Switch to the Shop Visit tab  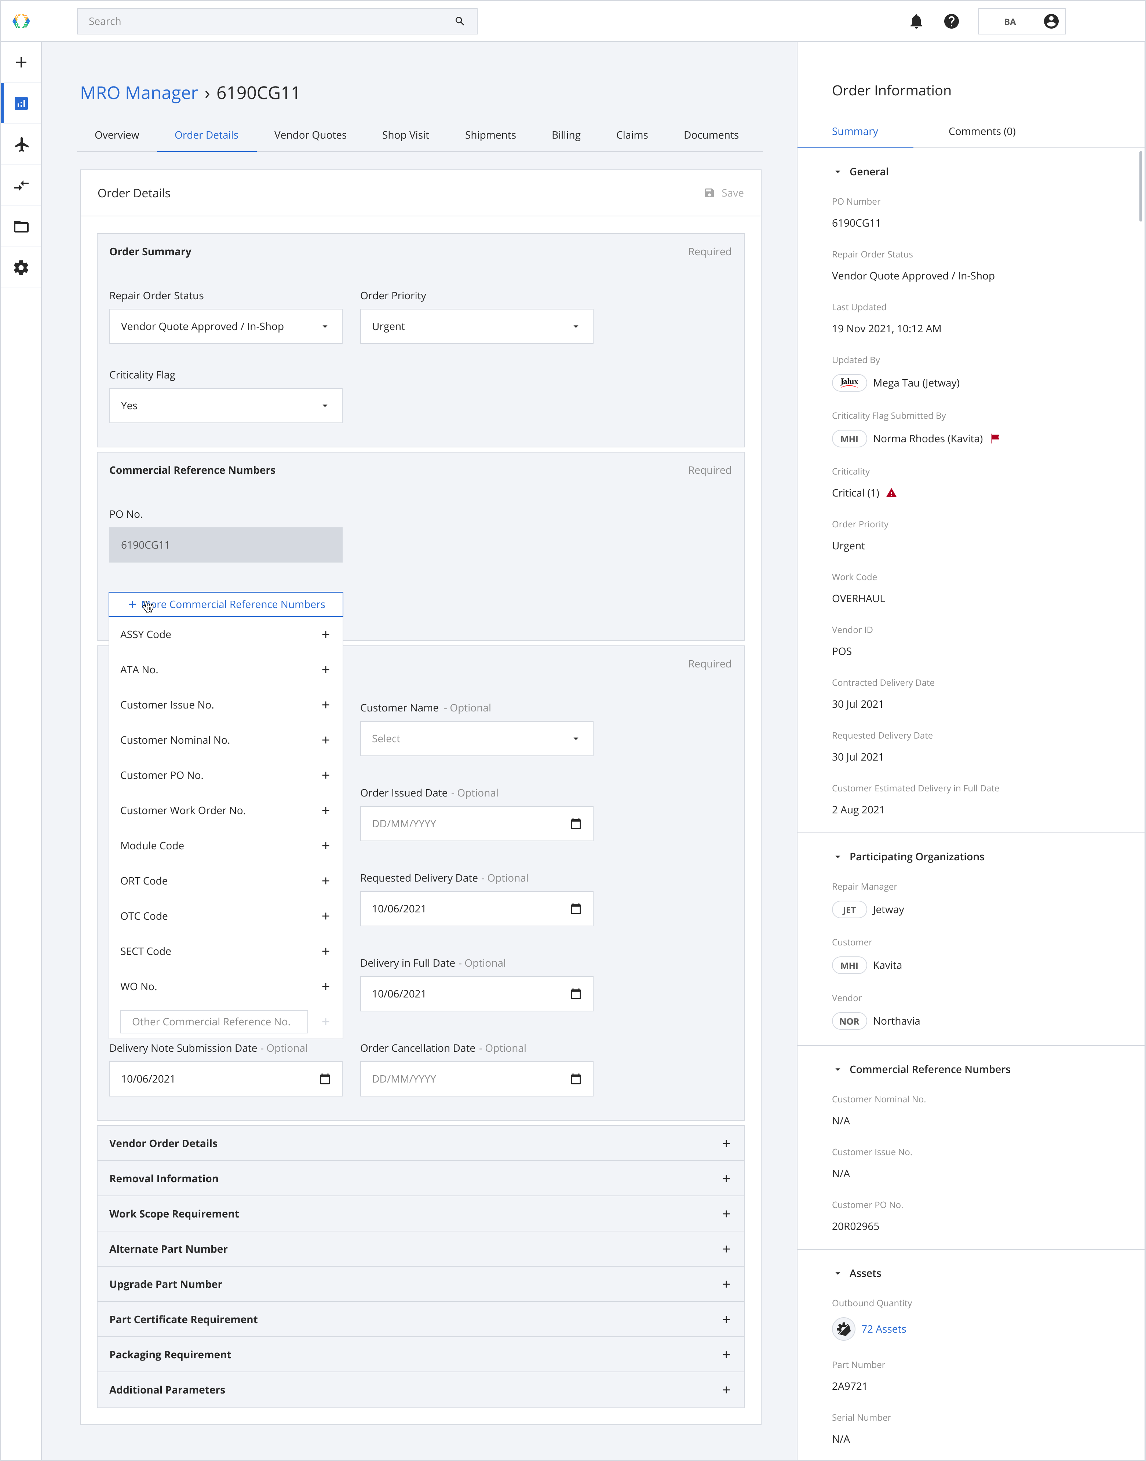[405, 135]
